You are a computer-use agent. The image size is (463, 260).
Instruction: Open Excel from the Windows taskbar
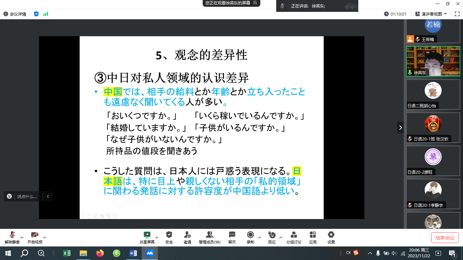(x=66, y=253)
